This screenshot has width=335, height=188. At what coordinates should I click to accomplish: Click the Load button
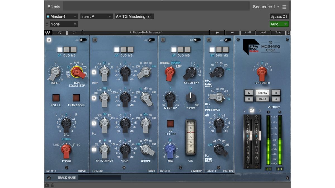pos(262,33)
